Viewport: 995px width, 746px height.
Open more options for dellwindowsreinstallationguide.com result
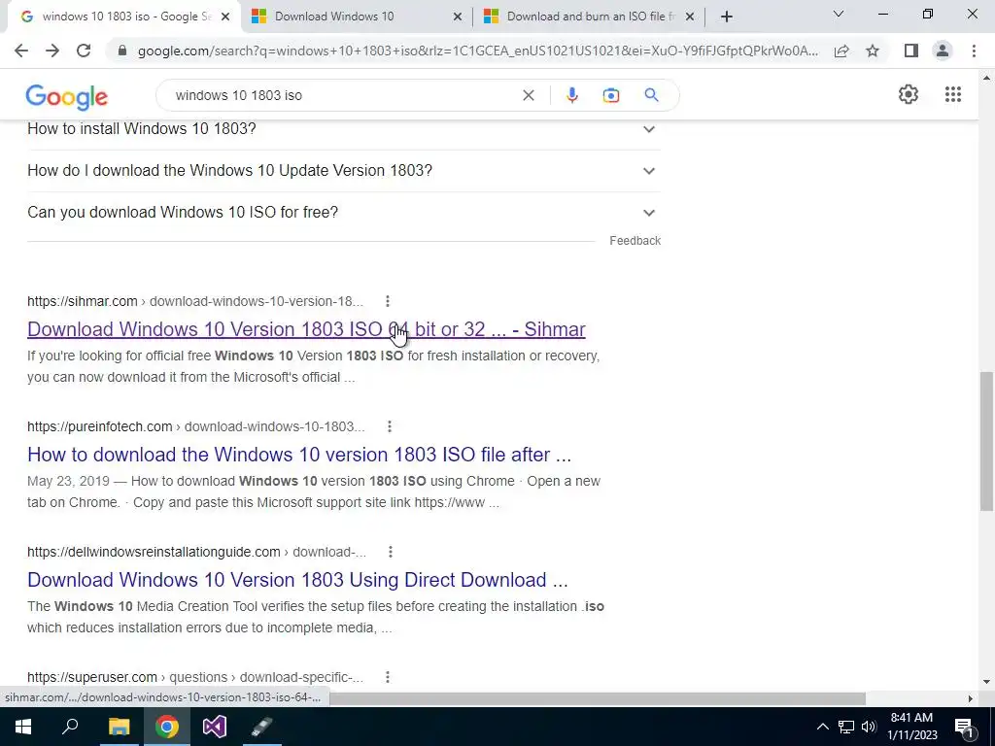pyautogui.click(x=391, y=552)
